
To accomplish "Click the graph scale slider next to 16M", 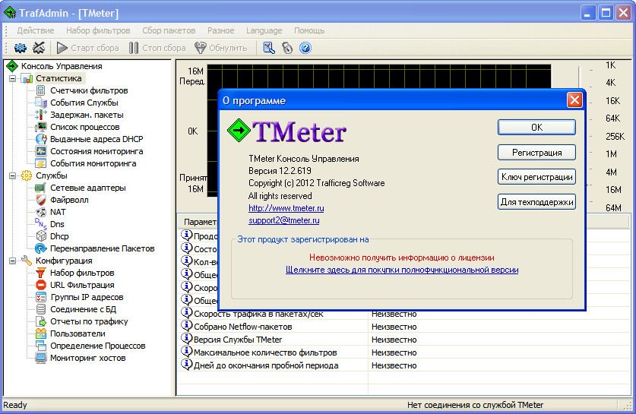I will [x=588, y=185].
